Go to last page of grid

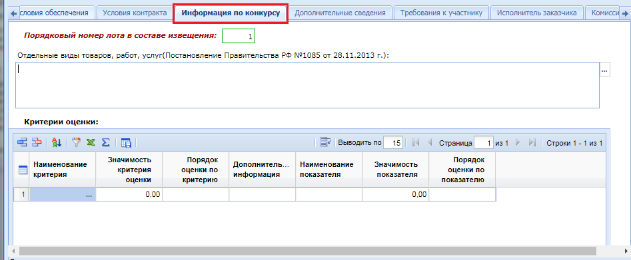[x=532, y=142]
